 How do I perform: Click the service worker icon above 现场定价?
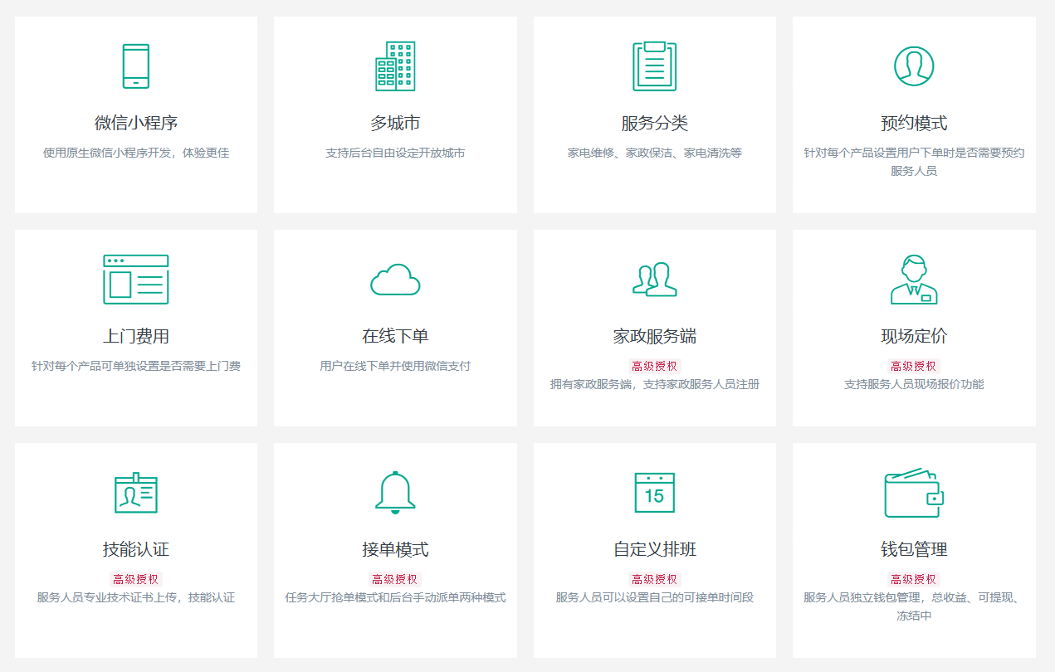tap(914, 280)
